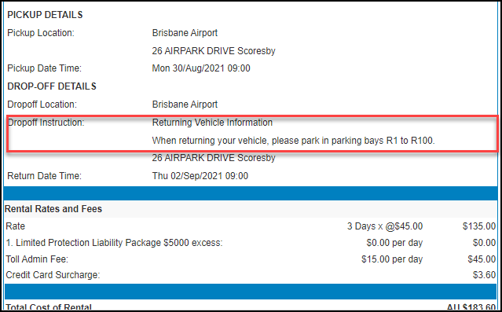Click the DROP-OFF DETAILS heading
Screen dimensions: 502x312
[x=52, y=86]
